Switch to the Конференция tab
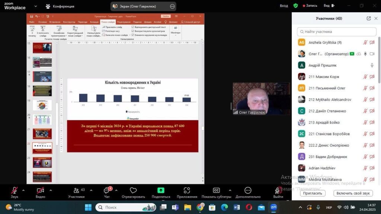This screenshot has width=381, height=214. [x=60, y=6]
